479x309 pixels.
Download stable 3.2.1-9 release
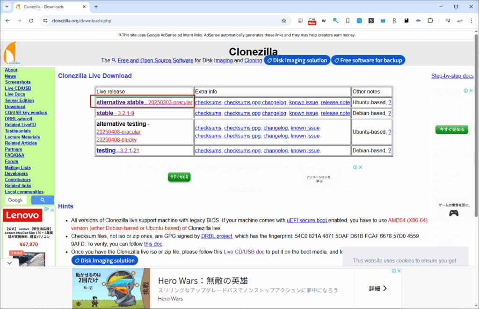115,113
